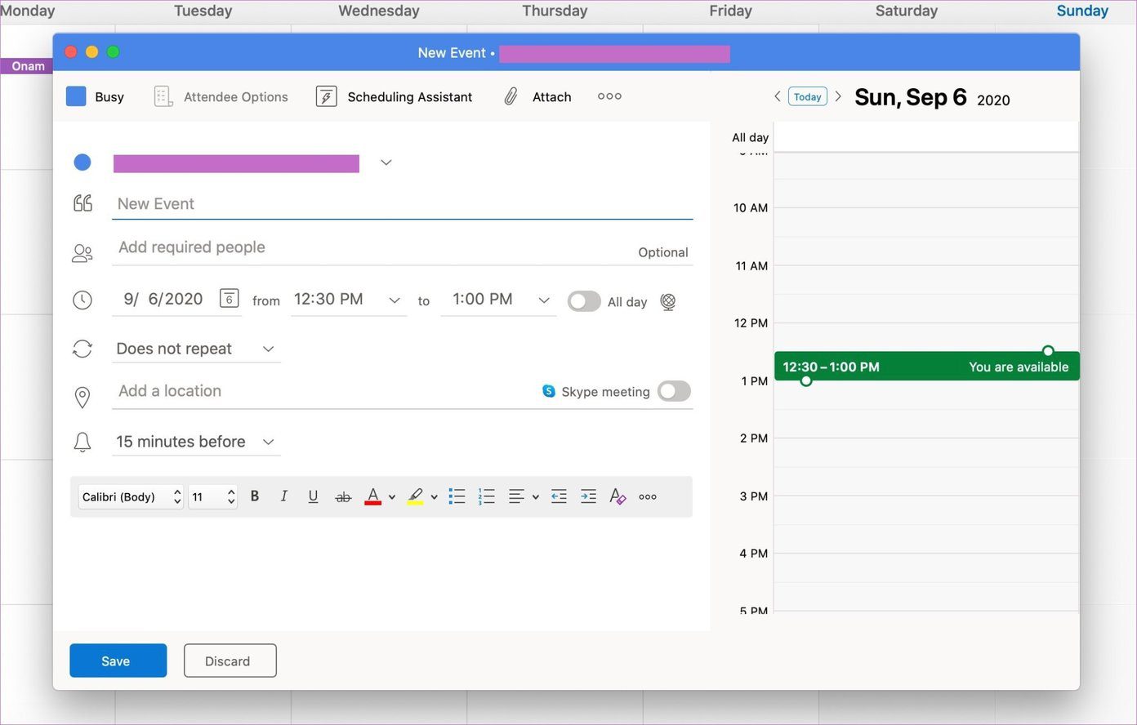Click the New Event title field
The height and width of the screenshot is (725, 1137).
tap(402, 204)
